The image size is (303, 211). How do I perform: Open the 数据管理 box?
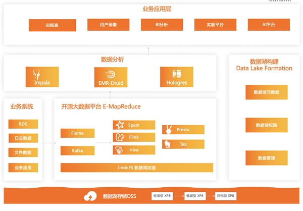click(x=267, y=158)
